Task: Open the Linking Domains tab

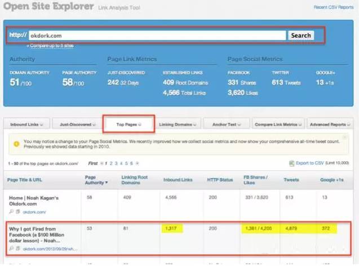Action: [x=178, y=125]
